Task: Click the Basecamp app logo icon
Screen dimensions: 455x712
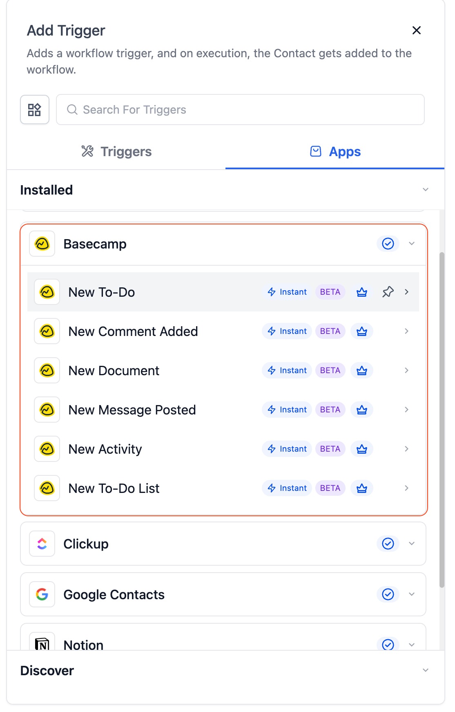Action: (42, 244)
